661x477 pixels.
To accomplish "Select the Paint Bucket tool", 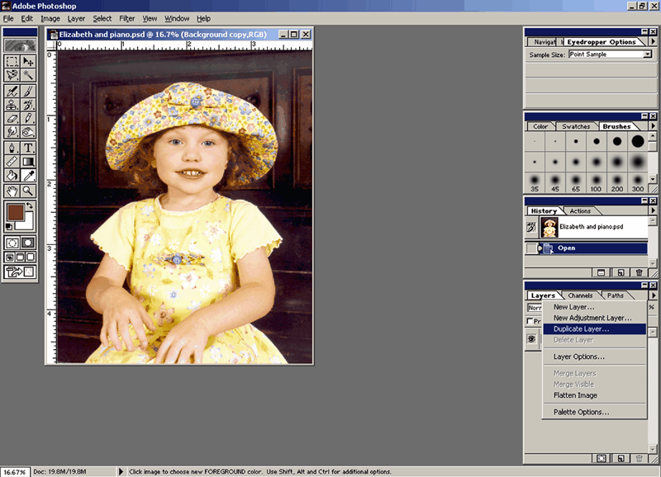I will 12,176.
